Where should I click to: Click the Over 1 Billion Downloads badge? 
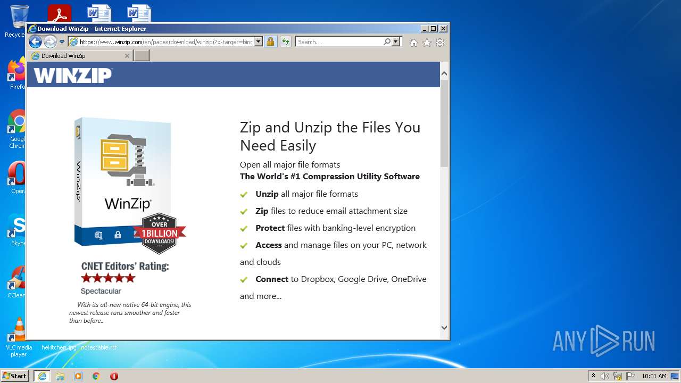(159, 233)
